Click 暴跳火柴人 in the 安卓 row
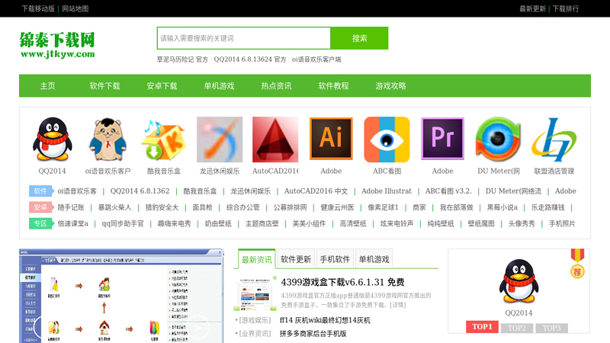The width and height of the screenshot is (610, 343). pos(115,207)
